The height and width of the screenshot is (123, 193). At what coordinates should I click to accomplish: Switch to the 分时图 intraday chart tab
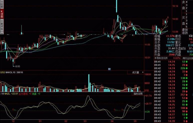point(2,5)
